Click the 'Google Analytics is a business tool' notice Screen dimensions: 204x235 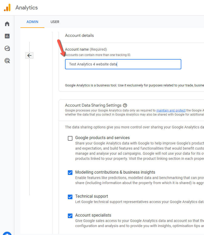pos(134,85)
